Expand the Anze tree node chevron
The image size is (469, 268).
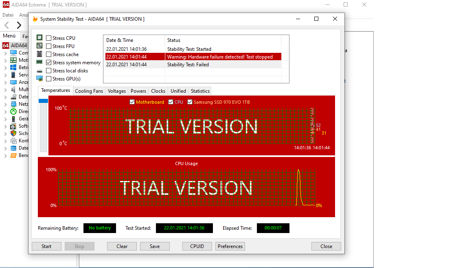pos(5,83)
